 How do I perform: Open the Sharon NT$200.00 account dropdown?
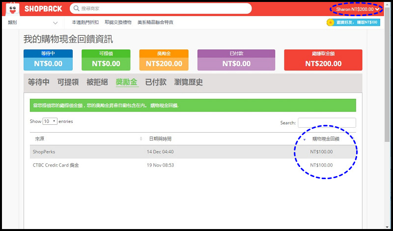[x=358, y=9]
